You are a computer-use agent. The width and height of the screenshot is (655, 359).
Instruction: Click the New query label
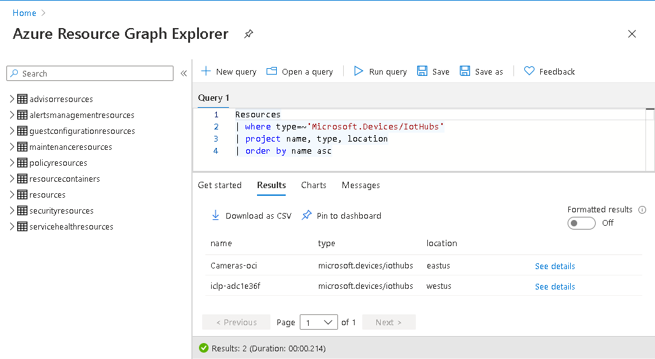236,72
